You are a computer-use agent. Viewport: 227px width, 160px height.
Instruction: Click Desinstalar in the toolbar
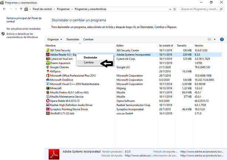[x=73, y=39]
